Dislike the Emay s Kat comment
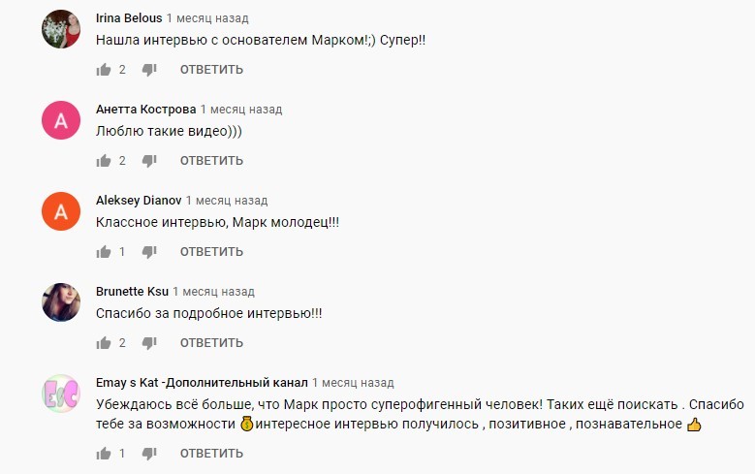 pyautogui.click(x=149, y=454)
